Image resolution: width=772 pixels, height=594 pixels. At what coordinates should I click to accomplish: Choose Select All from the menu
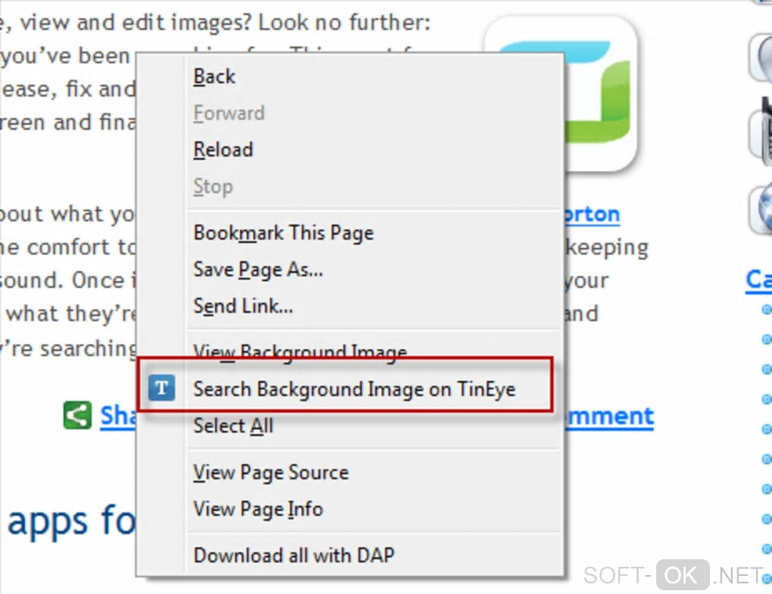point(233,426)
